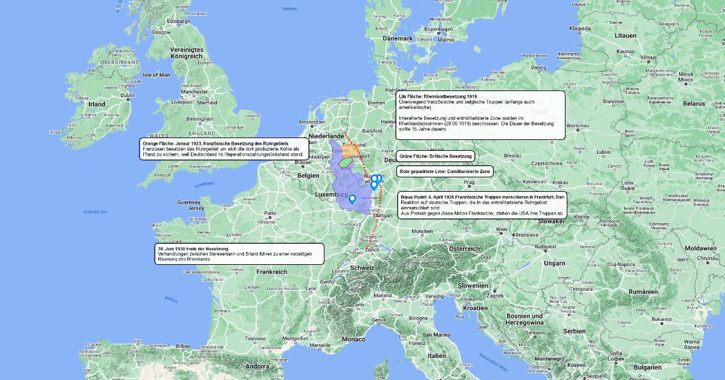Screen dimensions: 725x380
Task: Click the Bosnien und Herzegowina label
Action: (524, 319)
